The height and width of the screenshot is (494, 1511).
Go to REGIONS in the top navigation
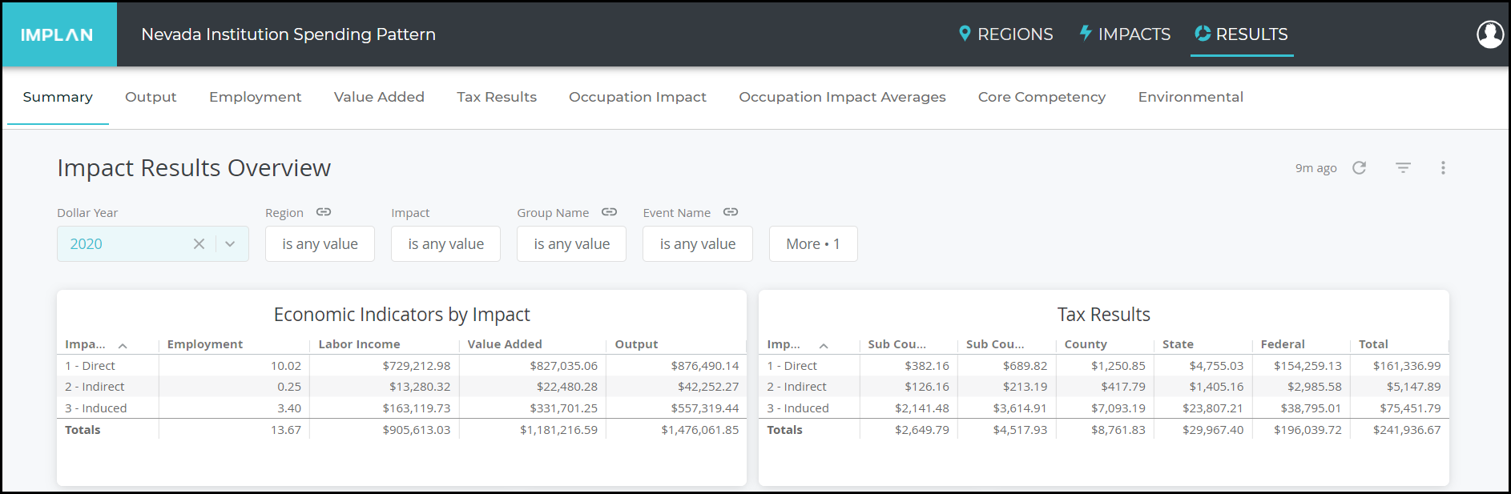coord(1006,34)
